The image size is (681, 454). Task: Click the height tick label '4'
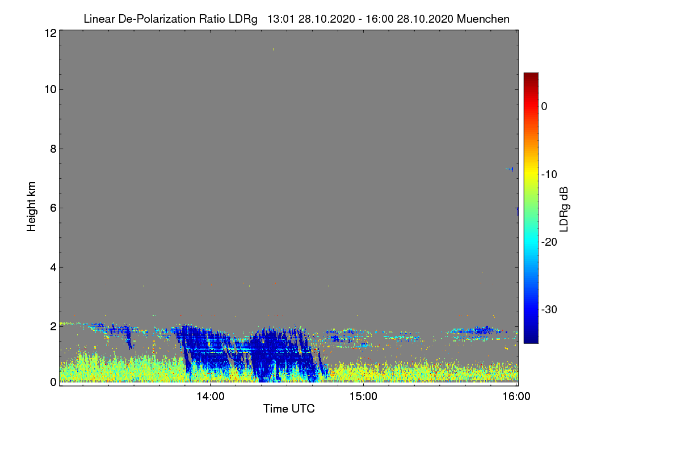pos(52,267)
